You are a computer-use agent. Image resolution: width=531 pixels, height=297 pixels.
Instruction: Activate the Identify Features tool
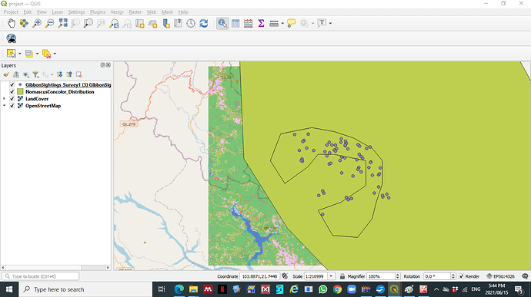[222, 23]
